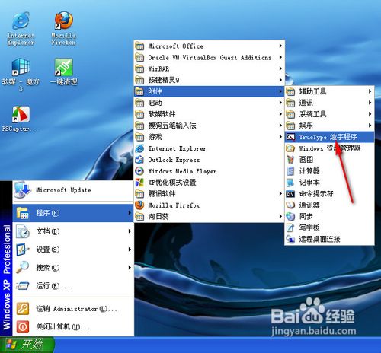Open the 启动 startup menu item
Image resolution: width=381 pixels, height=353 pixels.
209,103
